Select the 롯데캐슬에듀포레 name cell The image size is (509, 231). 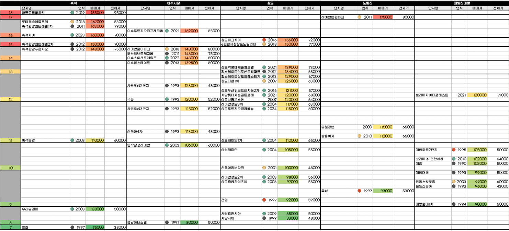tap(45, 22)
